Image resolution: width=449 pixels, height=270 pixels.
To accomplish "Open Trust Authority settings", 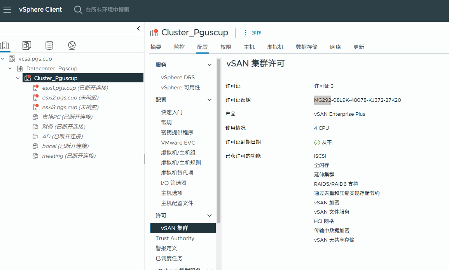I will click(175, 238).
